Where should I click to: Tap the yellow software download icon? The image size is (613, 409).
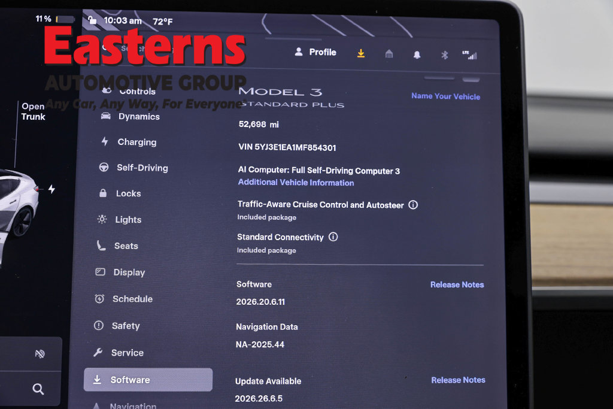tap(361, 53)
